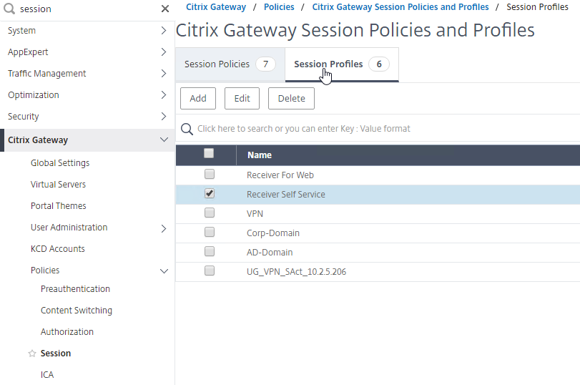
Task: Collapse the Citrix Gateway section chevron
Action: pos(164,140)
